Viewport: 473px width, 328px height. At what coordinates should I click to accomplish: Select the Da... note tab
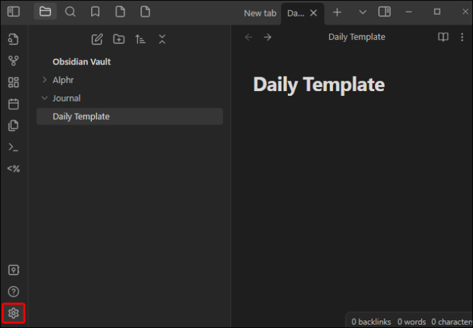coord(296,13)
